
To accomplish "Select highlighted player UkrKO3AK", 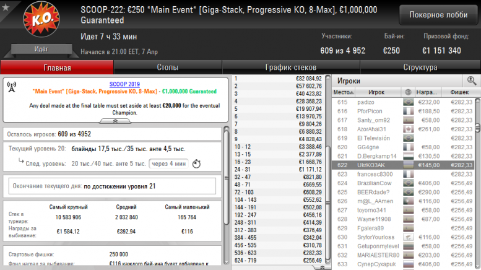I will pos(403,165).
